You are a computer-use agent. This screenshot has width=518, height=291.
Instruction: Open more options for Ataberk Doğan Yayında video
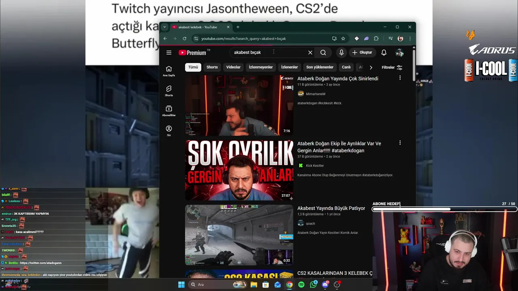400,78
